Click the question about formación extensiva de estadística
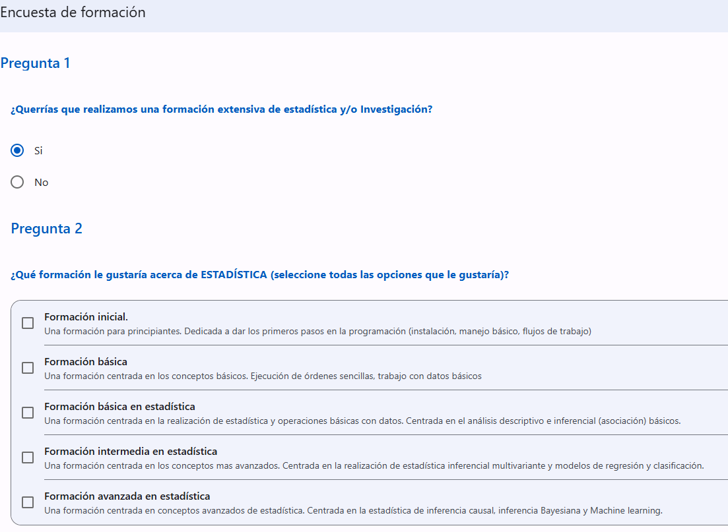This screenshot has height=532, width=728. tap(221, 109)
